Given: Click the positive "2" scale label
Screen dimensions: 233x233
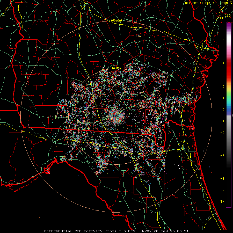Looking at the screenshot, I should point(223,87).
